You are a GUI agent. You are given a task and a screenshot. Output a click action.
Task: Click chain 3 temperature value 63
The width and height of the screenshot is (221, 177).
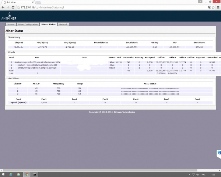(80, 94)
